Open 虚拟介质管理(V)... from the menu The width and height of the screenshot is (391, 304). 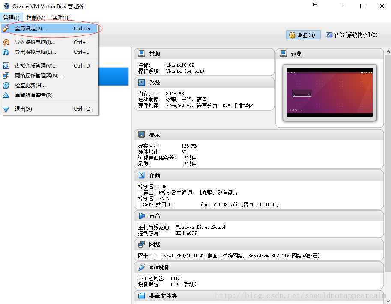coord(49,66)
